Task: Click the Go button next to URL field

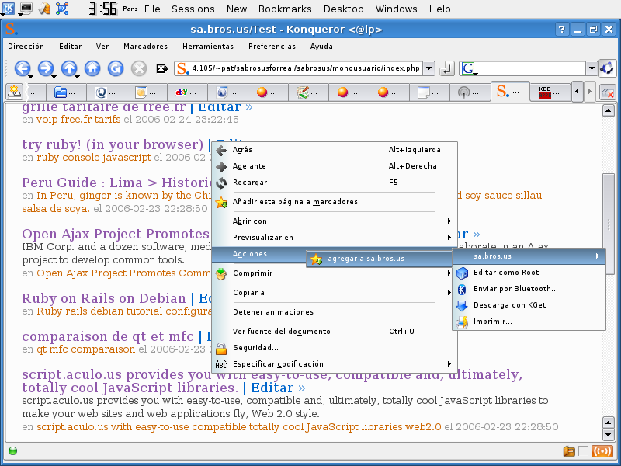Action: coord(447,69)
